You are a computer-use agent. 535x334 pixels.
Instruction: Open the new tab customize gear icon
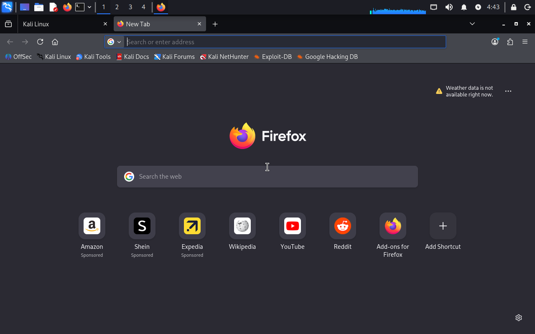click(x=519, y=318)
